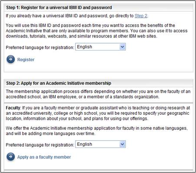Select the Apply as a faculty member link
The image size is (196, 173).
pyautogui.click(x=44, y=157)
